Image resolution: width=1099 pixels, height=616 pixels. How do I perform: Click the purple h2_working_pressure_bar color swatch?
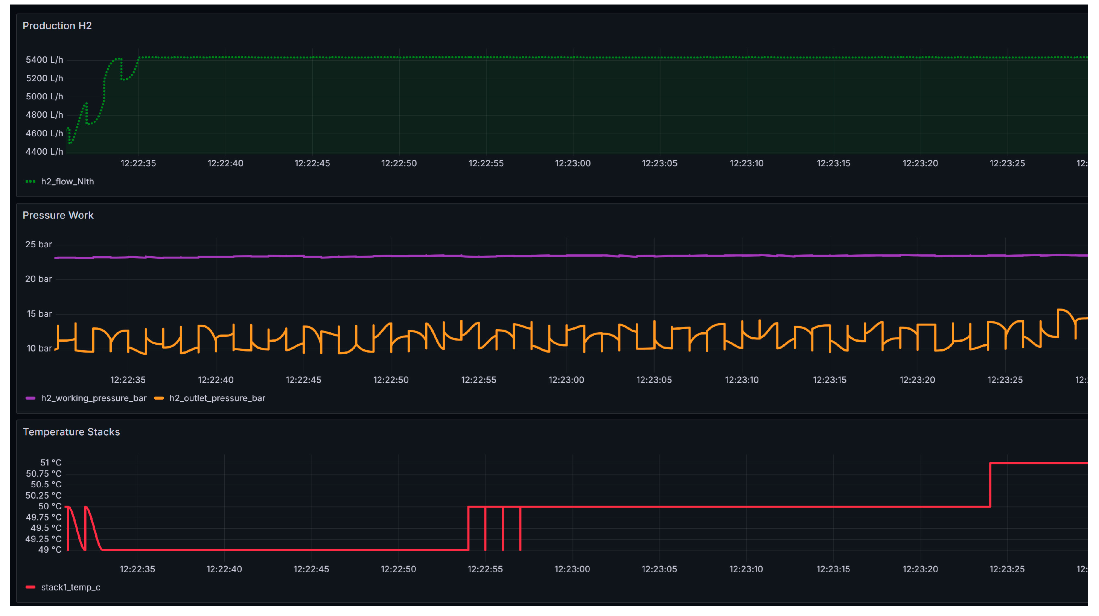pyautogui.click(x=30, y=398)
